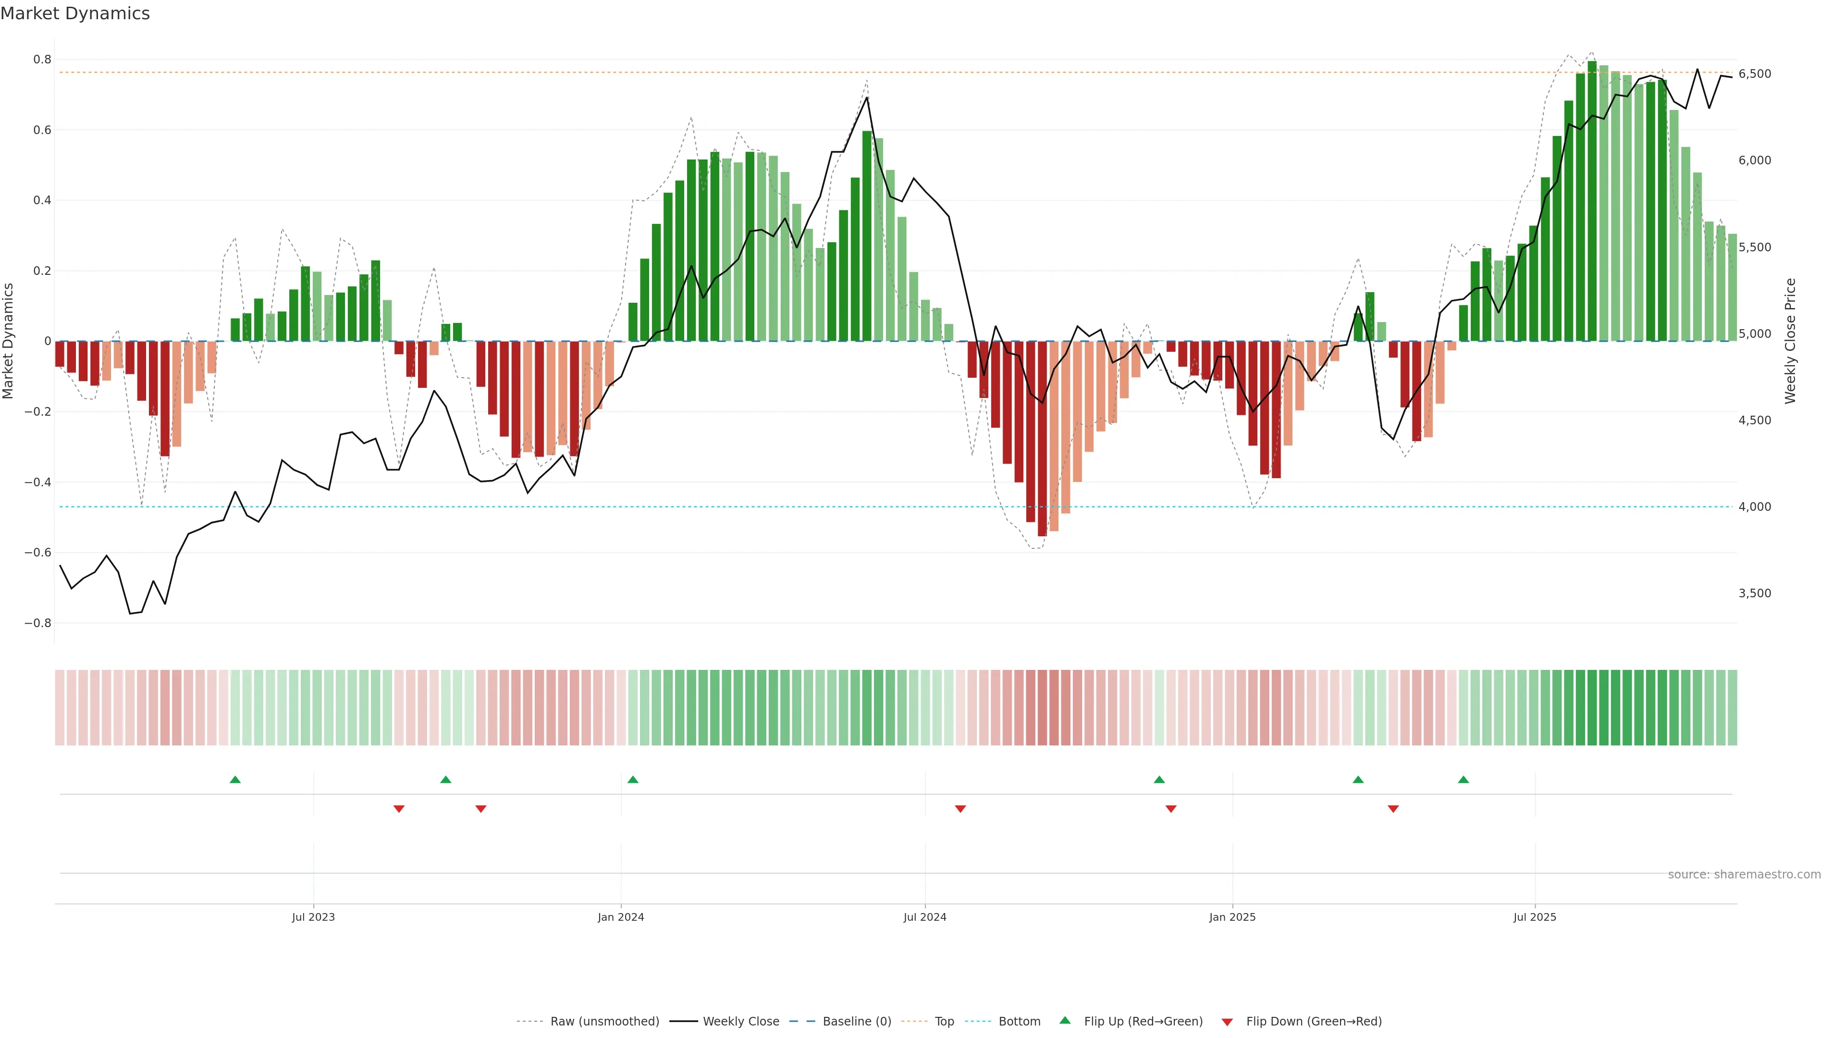Click the green Flip Up triangle in legend
The width and height of the screenshot is (1845, 1038).
(x=1065, y=1020)
